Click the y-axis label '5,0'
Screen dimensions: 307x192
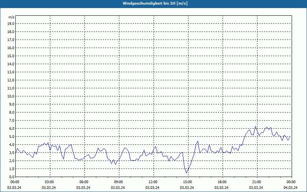click(x=12, y=137)
